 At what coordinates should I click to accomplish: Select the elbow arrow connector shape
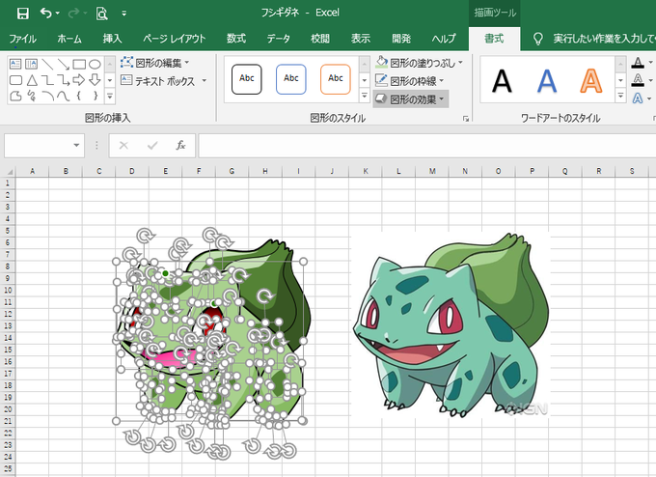(63, 80)
